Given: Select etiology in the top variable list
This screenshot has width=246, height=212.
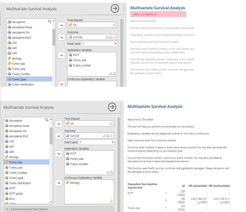Looking at the screenshot, I should tap(29, 58).
